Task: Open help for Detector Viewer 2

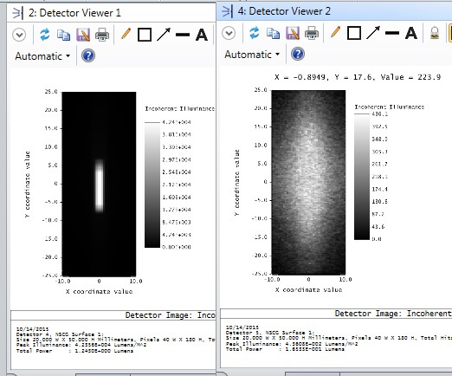Action: (x=298, y=54)
